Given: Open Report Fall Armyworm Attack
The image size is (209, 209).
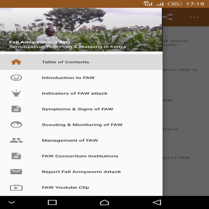Looking at the screenshot, I should pos(81,171).
